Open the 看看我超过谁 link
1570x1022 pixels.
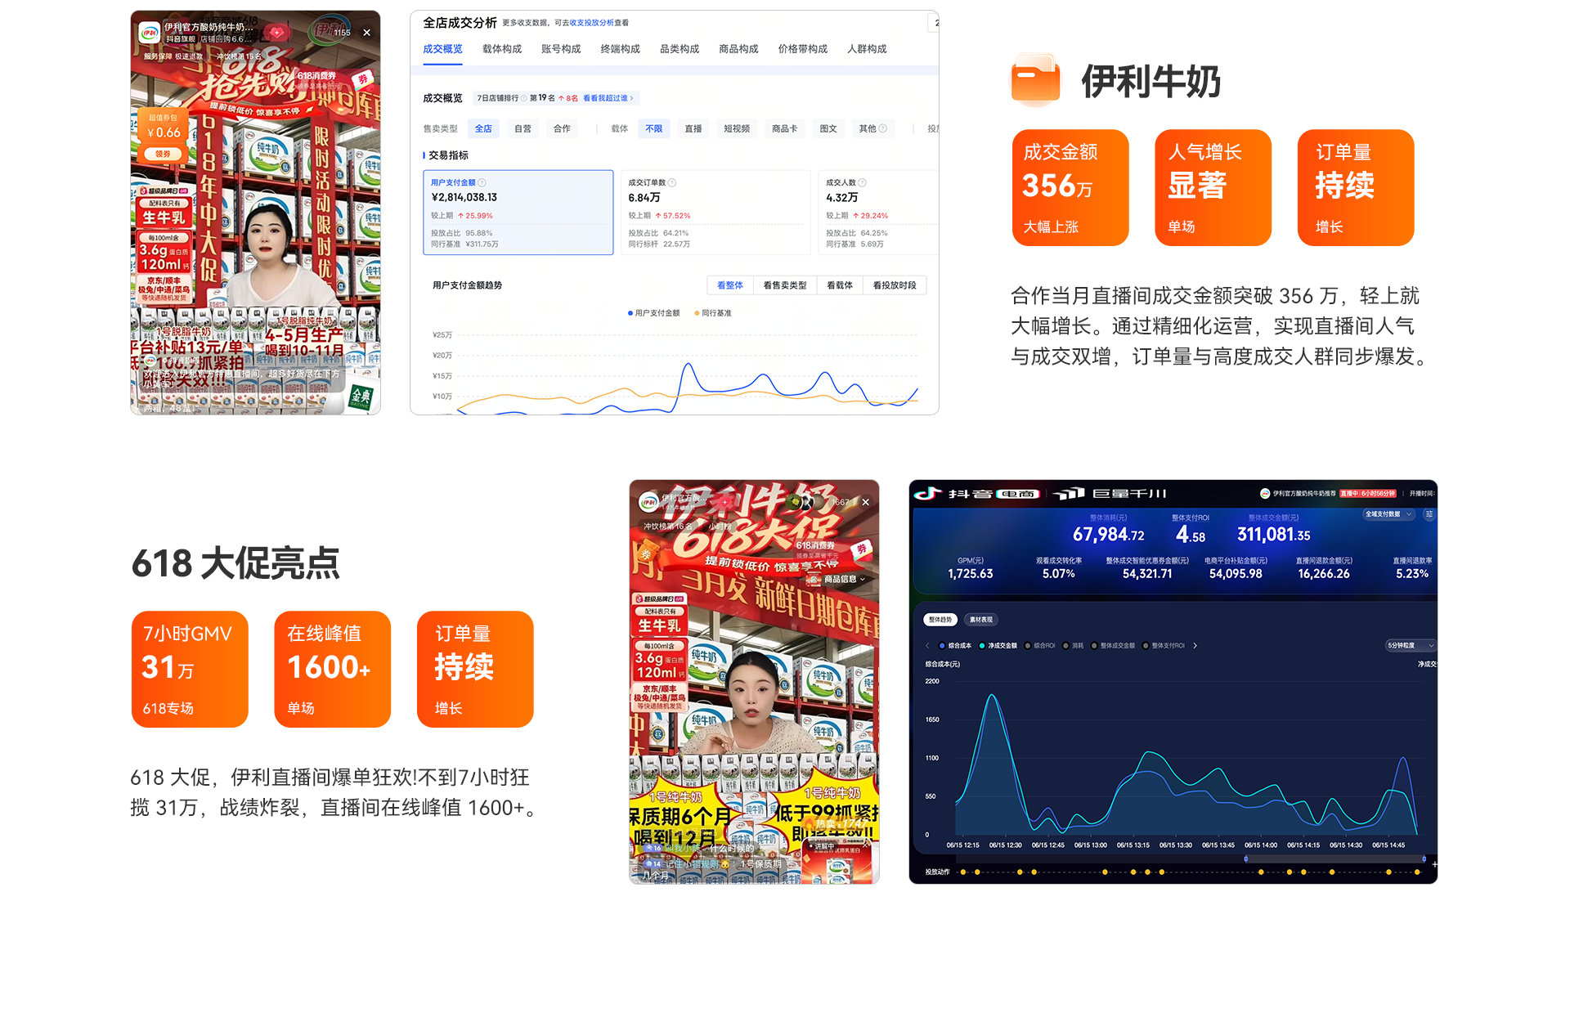pyautogui.click(x=608, y=98)
